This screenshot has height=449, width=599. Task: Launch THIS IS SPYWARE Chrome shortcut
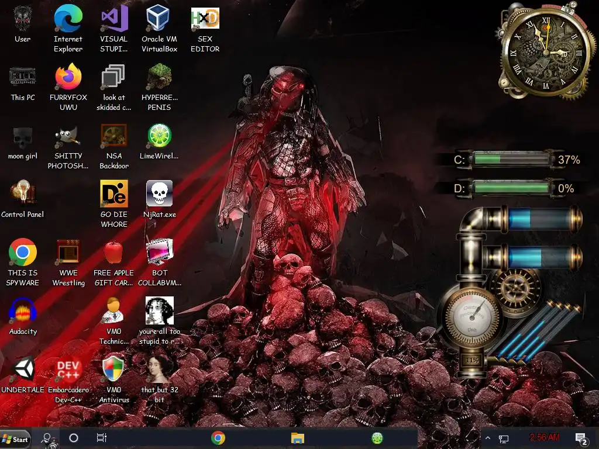23,253
